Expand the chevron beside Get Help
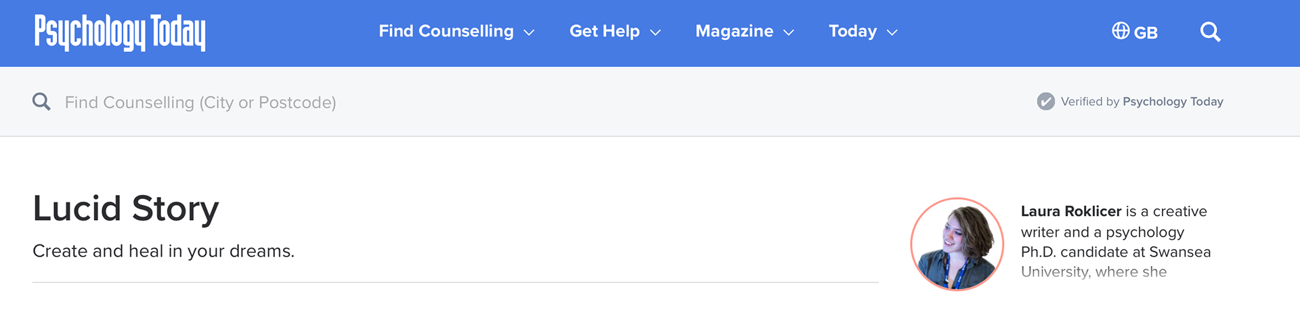The width and height of the screenshot is (1300, 331). coord(655,32)
